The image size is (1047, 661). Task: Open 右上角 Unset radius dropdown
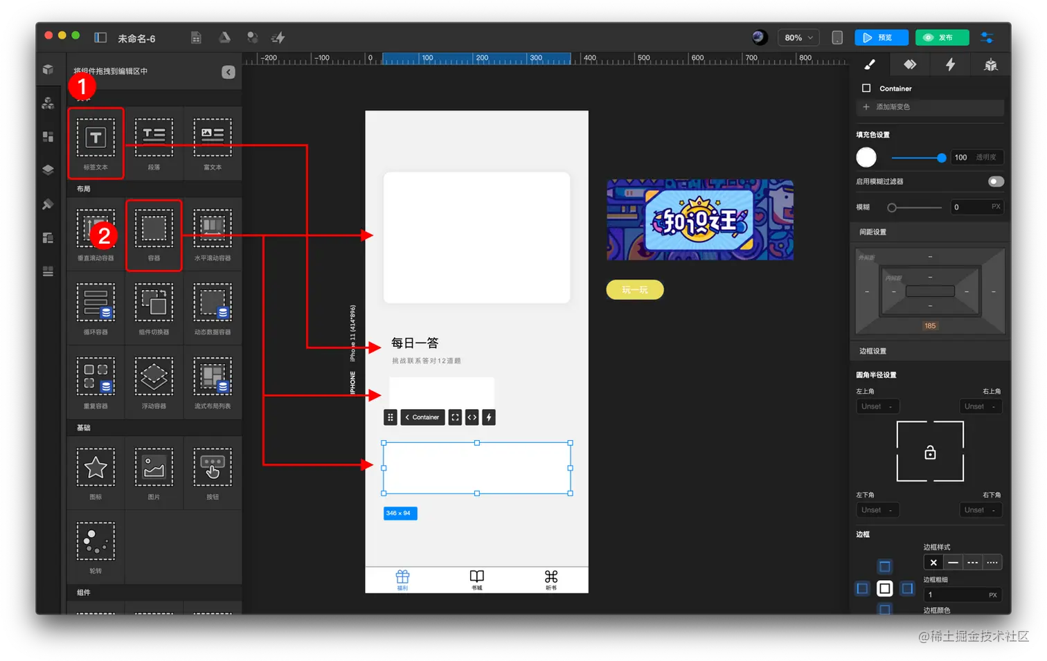click(x=981, y=406)
